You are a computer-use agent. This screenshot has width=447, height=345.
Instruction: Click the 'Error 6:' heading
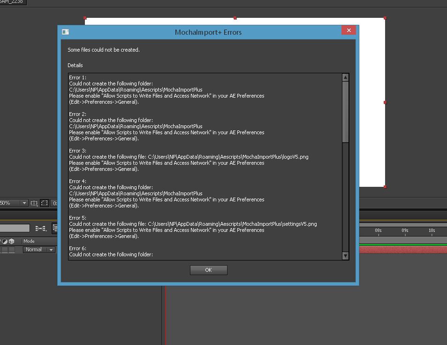coord(77,248)
